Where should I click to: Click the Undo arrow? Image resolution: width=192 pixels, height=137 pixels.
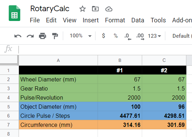(18, 36)
